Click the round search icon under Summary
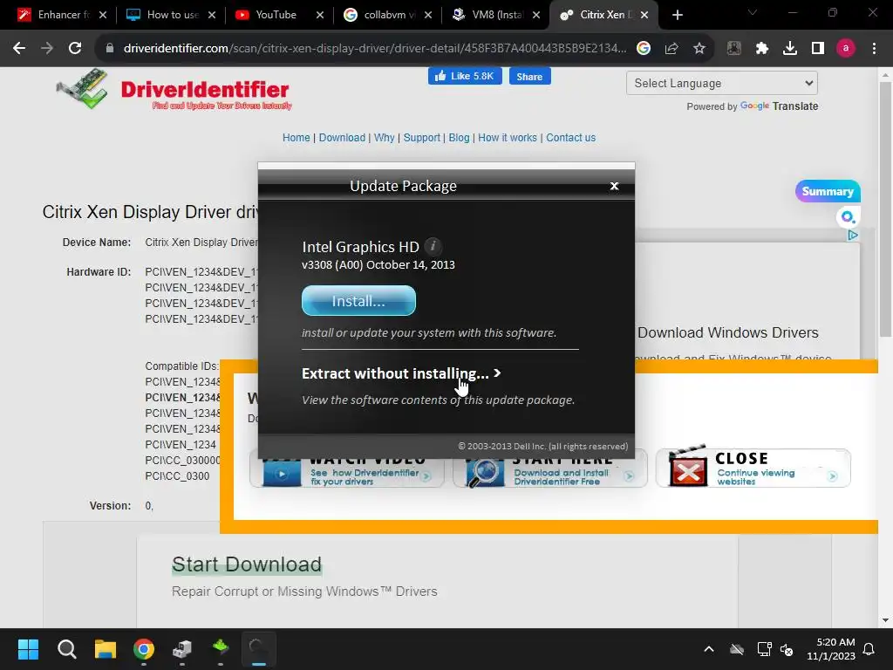 point(848,216)
